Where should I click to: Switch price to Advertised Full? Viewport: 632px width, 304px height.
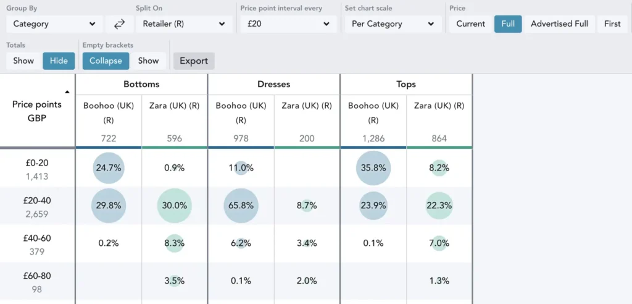559,24
